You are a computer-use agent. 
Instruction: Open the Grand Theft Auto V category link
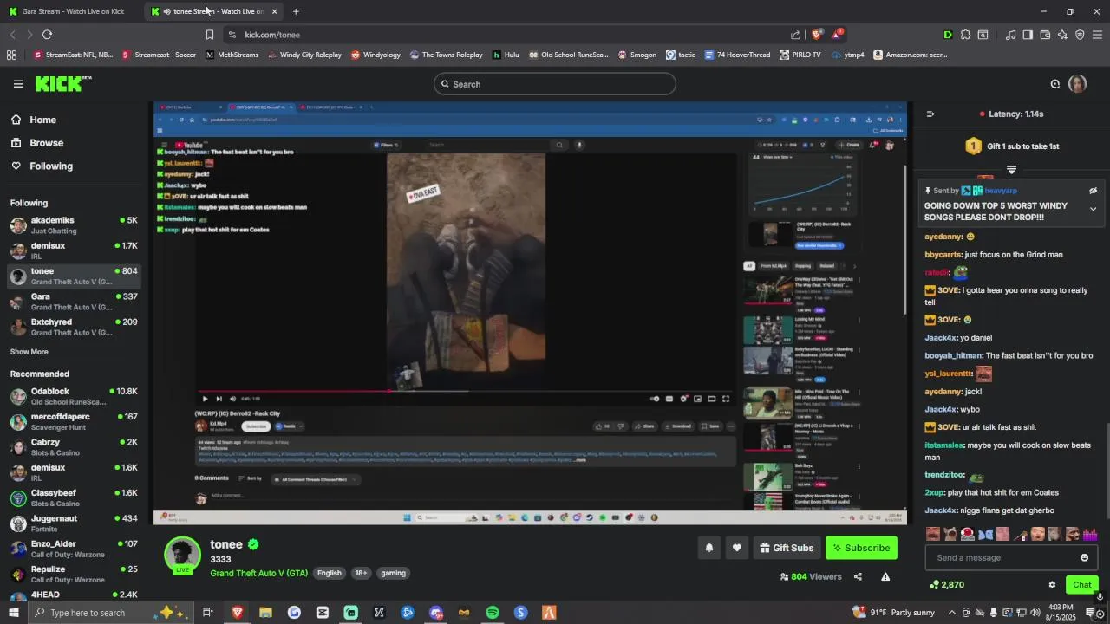click(258, 573)
